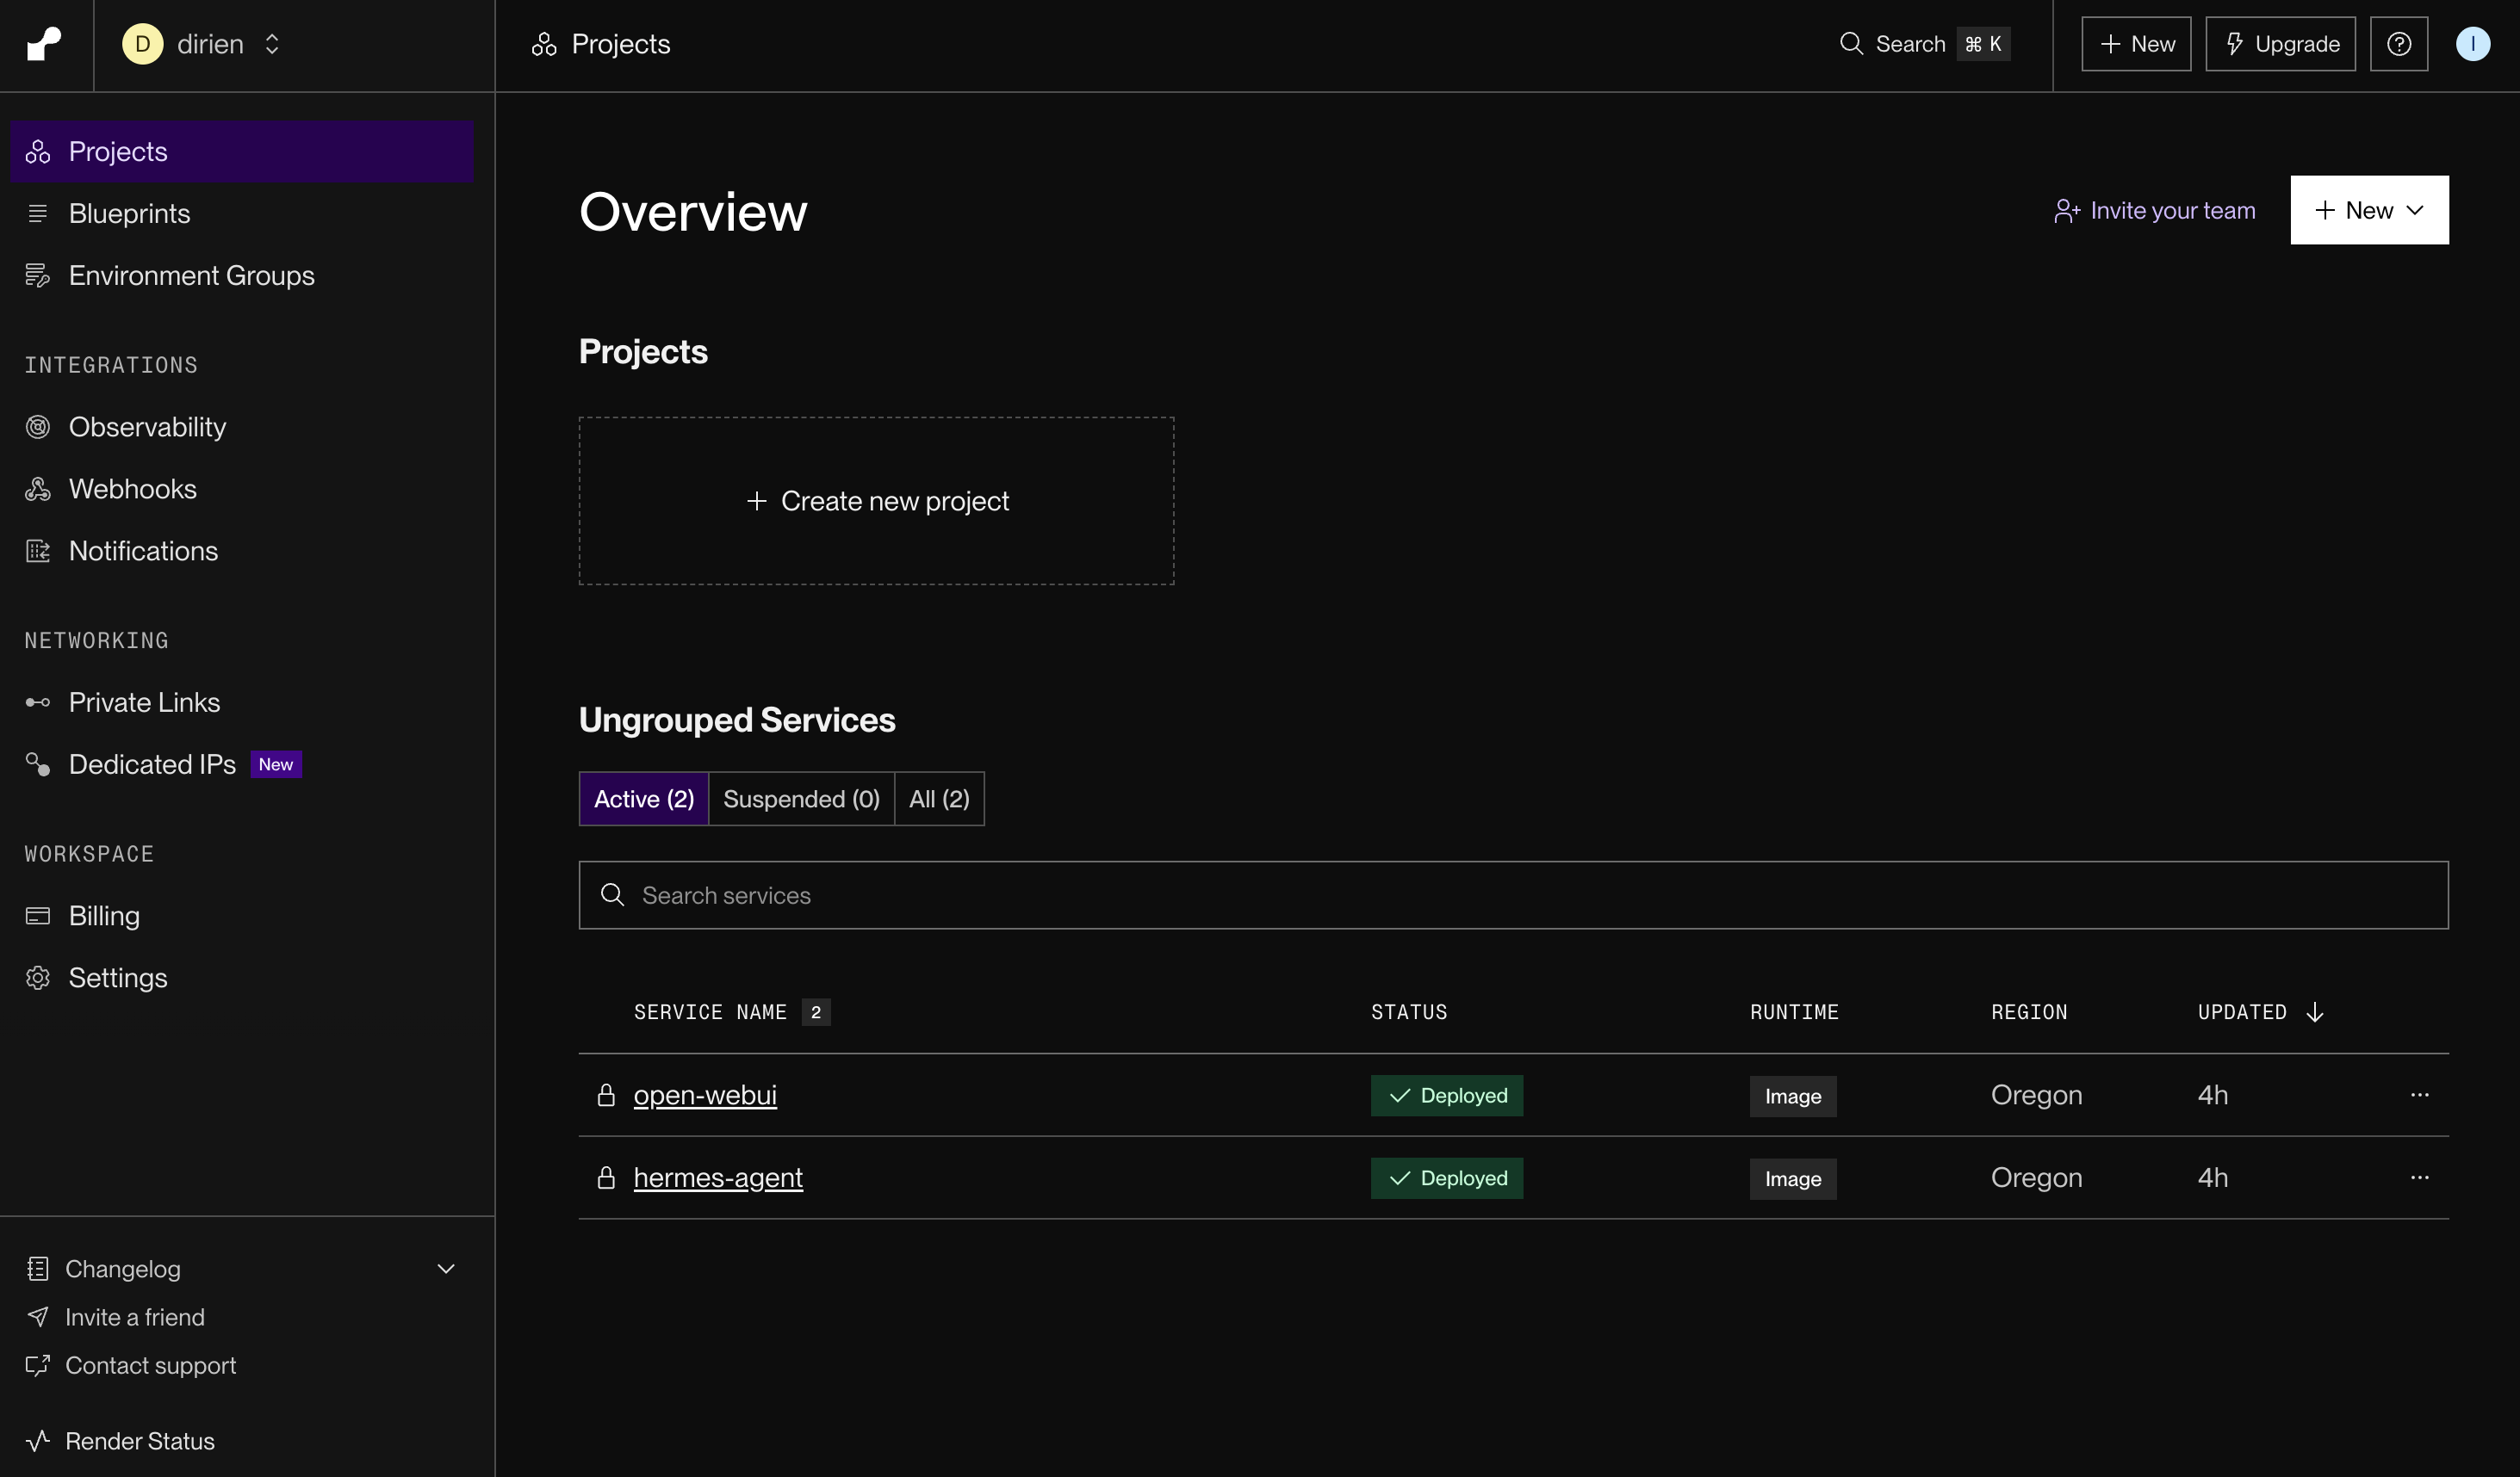Image resolution: width=2520 pixels, height=1477 pixels.
Task: Click the Status column header
Action: 1408,1012
